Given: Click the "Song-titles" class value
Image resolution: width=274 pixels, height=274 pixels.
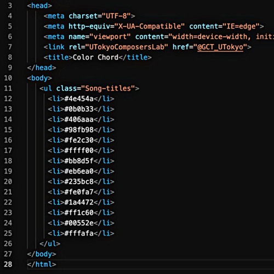Looking at the screenshot, I should click(x=108, y=88).
